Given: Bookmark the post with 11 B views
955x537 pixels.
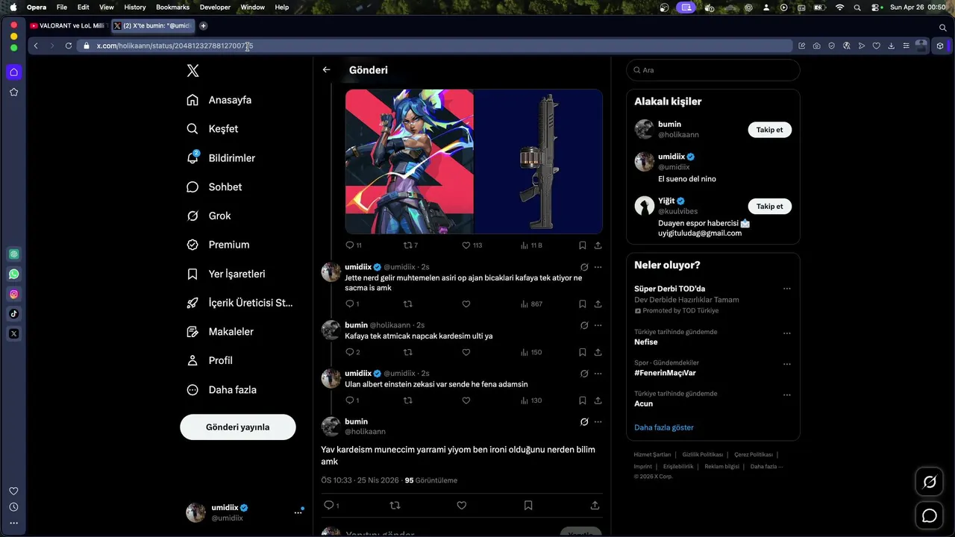Looking at the screenshot, I should tap(582, 245).
